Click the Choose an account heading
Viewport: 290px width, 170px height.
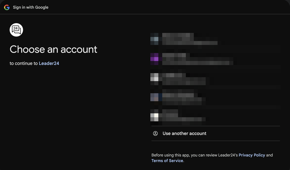click(x=53, y=49)
